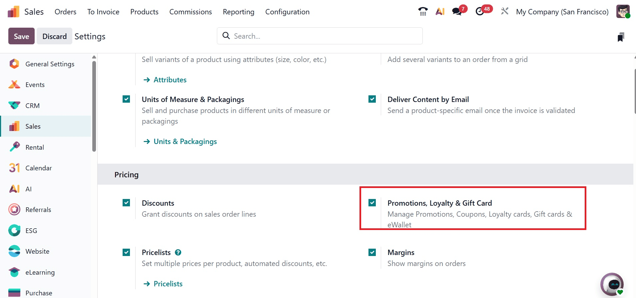Open the activities clock icon
This screenshot has width=636, height=298.
480,12
